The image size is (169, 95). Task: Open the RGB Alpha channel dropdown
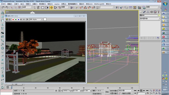36,19
